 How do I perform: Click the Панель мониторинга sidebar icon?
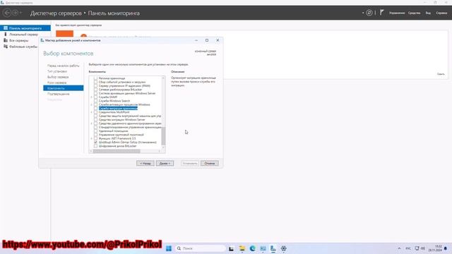(x=6, y=28)
